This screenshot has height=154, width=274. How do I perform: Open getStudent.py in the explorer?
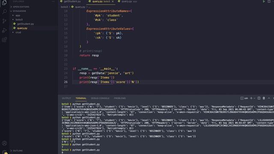[x=26, y=24]
